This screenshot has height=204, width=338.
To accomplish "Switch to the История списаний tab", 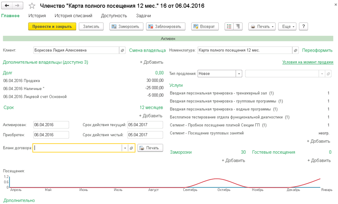I will pos(74,16).
